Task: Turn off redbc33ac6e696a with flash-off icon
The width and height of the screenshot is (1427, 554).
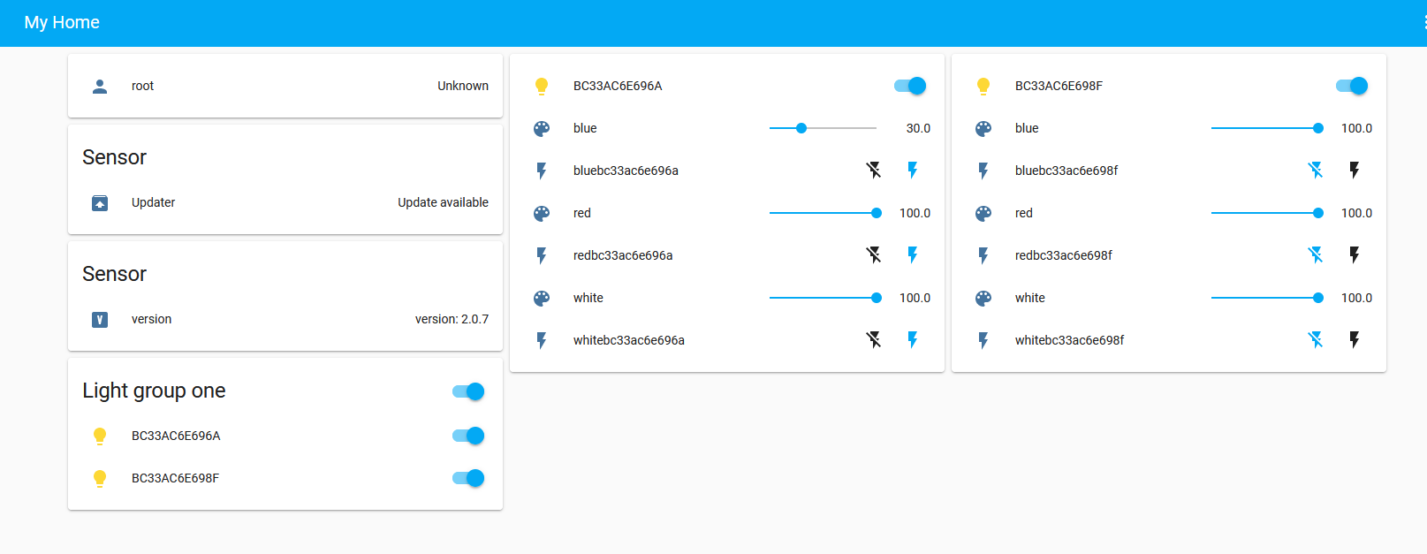Action: point(874,254)
